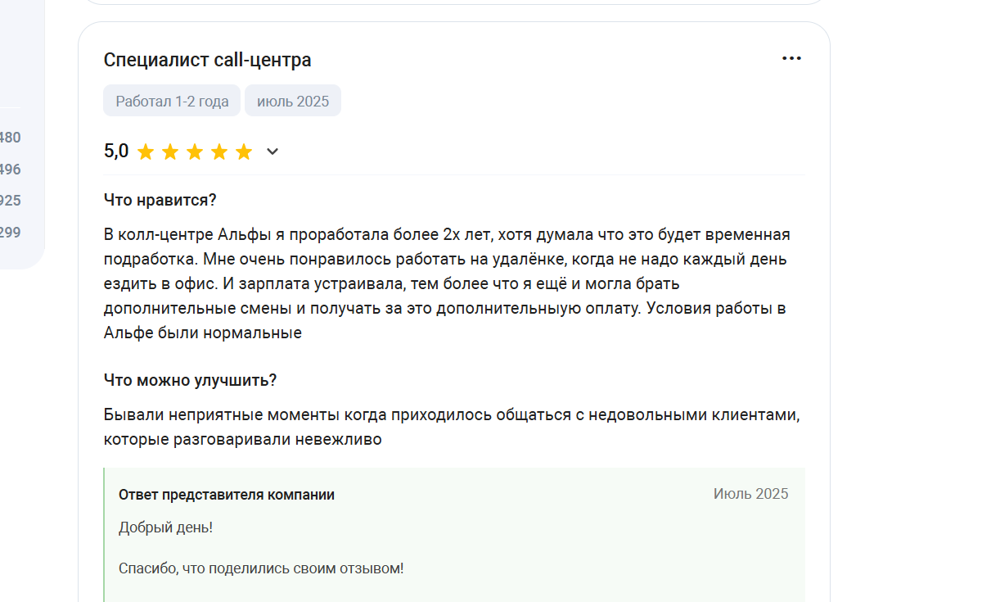Click the fifth rating star
The width and height of the screenshot is (991, 602).
tap(244, 152)
